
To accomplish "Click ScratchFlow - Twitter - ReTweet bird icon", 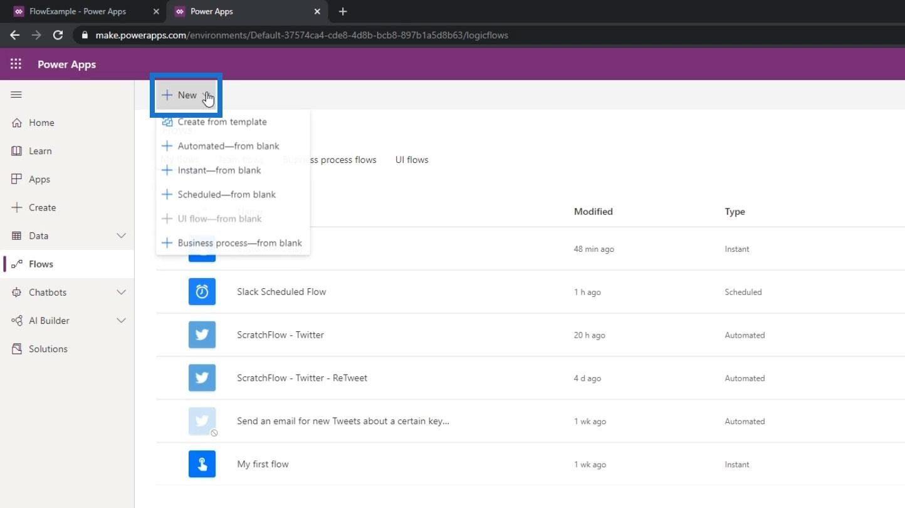I will click(202, 378).
